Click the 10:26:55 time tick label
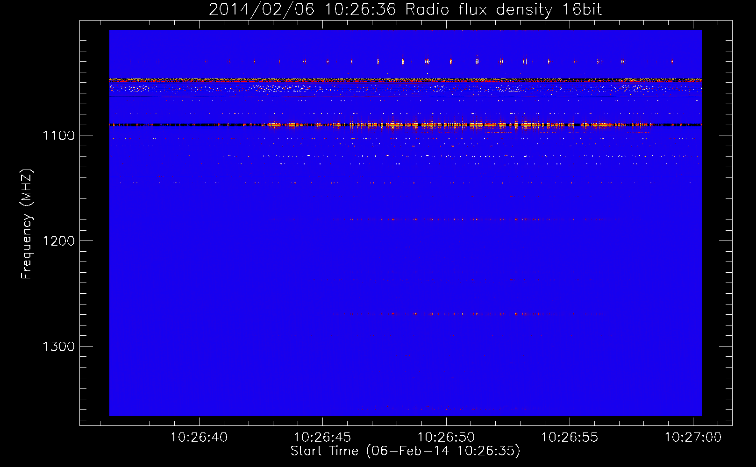 click(x=570, y=438)
